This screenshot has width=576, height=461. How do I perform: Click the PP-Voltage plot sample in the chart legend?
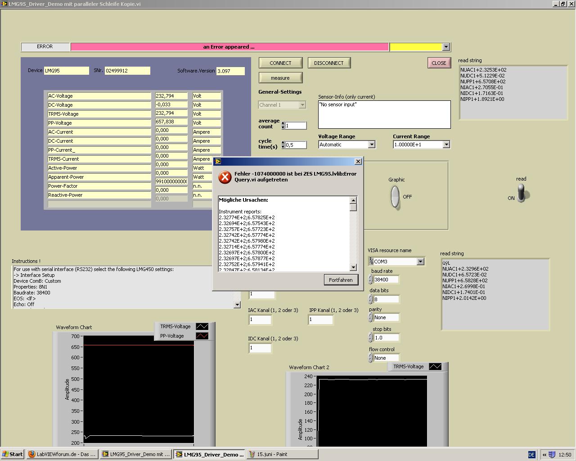click(x=202, y=336)
